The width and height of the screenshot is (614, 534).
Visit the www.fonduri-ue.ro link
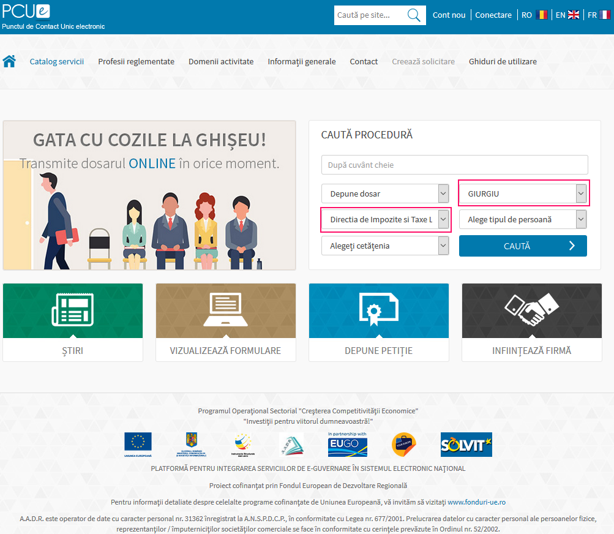(x=476, y=502)
